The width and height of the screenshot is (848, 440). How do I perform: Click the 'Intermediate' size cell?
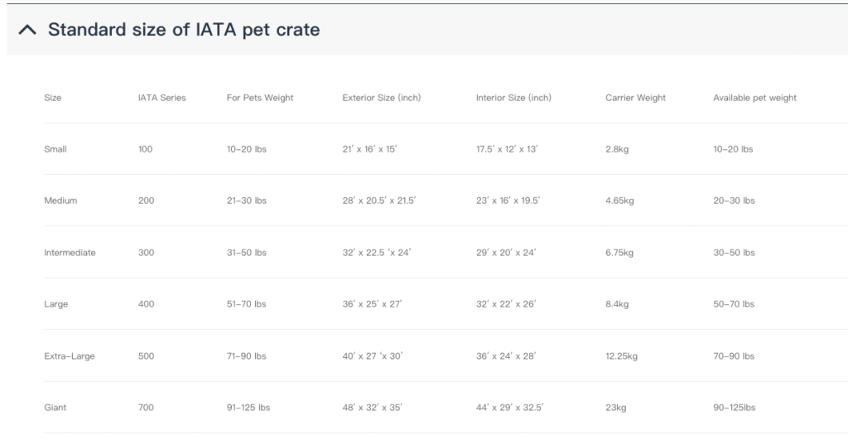pyautogui.click(x=70, y=253)
